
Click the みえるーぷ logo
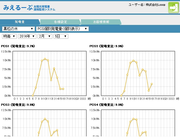click(x=29, y=8)
